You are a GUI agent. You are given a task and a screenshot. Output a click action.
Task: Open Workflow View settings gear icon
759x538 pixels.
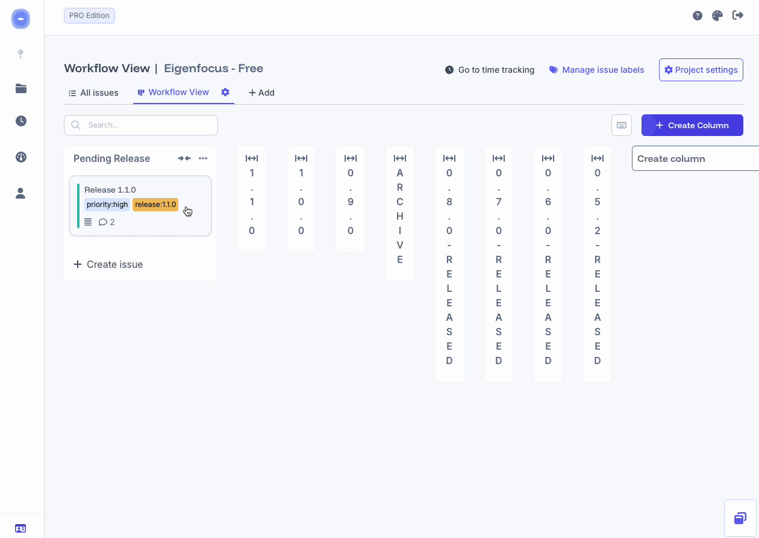tap(225, 92)
